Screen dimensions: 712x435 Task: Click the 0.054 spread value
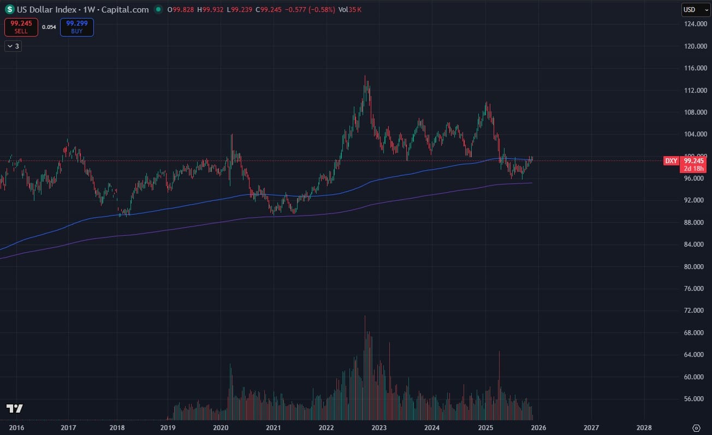(x=49, y=27)
